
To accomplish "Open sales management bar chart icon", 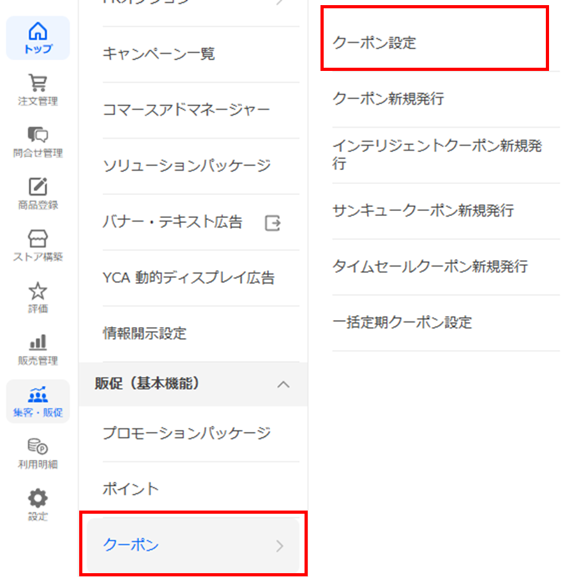I will [38, 342].
